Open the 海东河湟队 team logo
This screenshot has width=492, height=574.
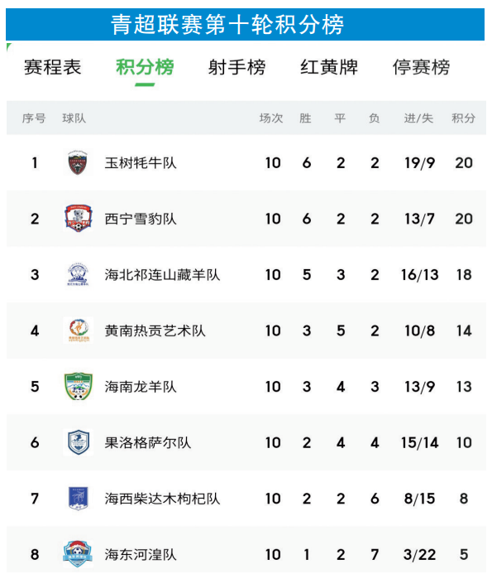78,554
